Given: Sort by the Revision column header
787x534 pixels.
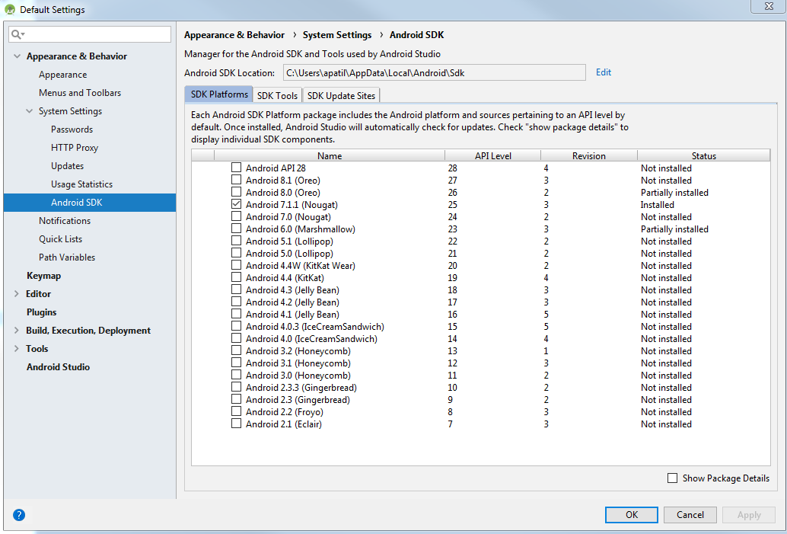Looking at the screenshot, I should [x=589, y=155].
